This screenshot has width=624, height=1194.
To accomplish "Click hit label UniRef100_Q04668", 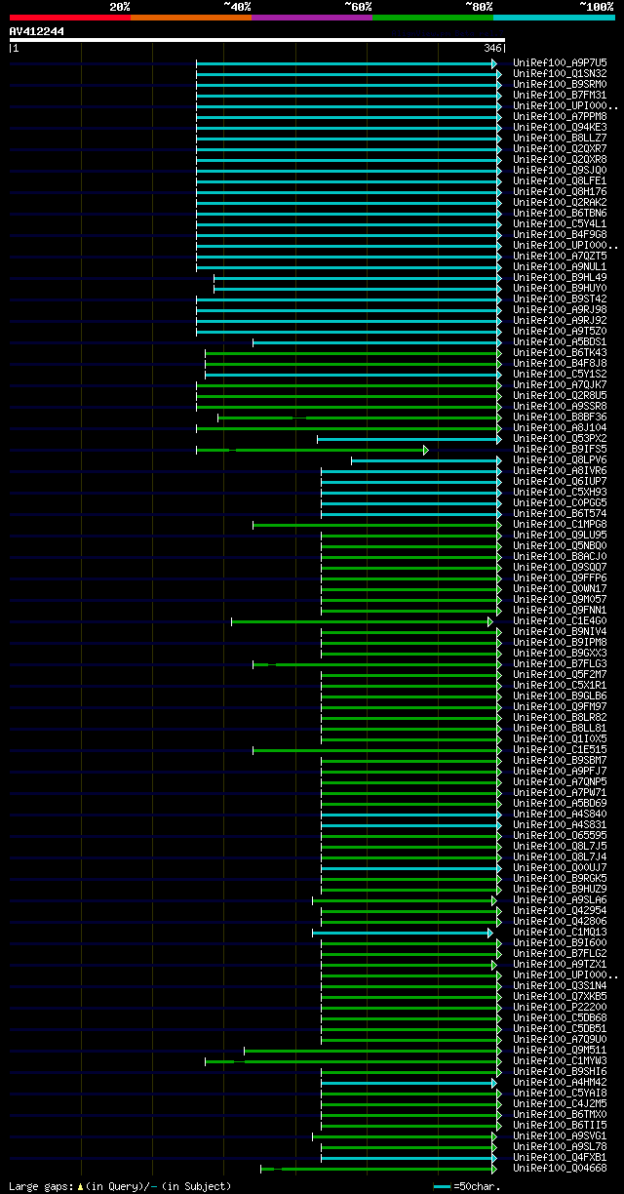I will [560, 1168].
